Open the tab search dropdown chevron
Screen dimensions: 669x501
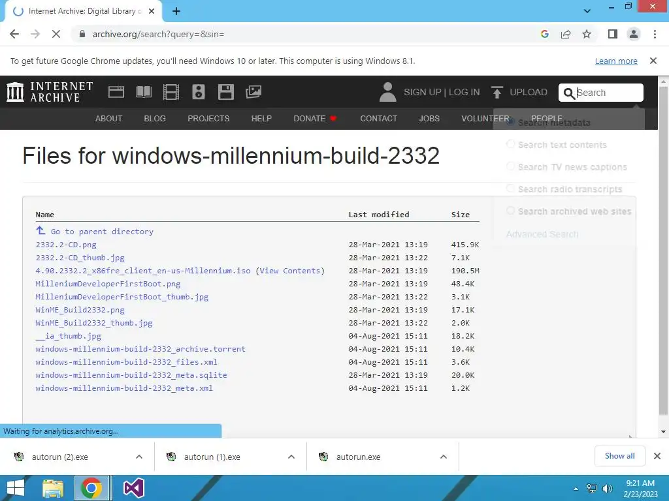click(587, 11)
